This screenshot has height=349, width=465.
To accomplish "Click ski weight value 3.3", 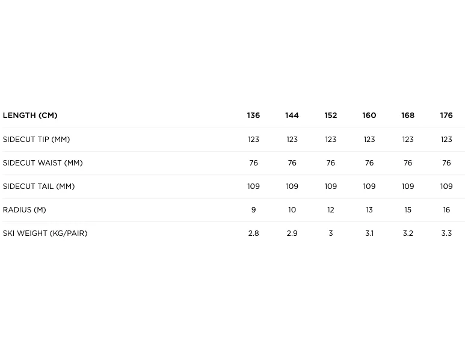I will click(446, 233).
